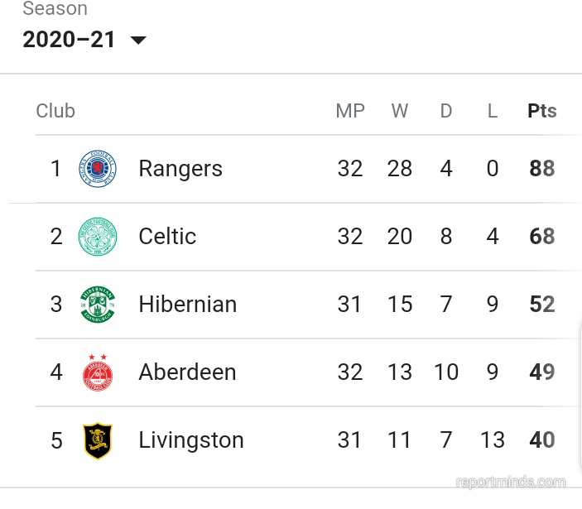
Task: Click the Livingston club crest icon
Action: pyautogui.click(x=98, y=441)
